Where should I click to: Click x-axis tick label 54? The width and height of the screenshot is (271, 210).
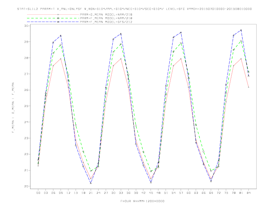(x=173, y=193)
